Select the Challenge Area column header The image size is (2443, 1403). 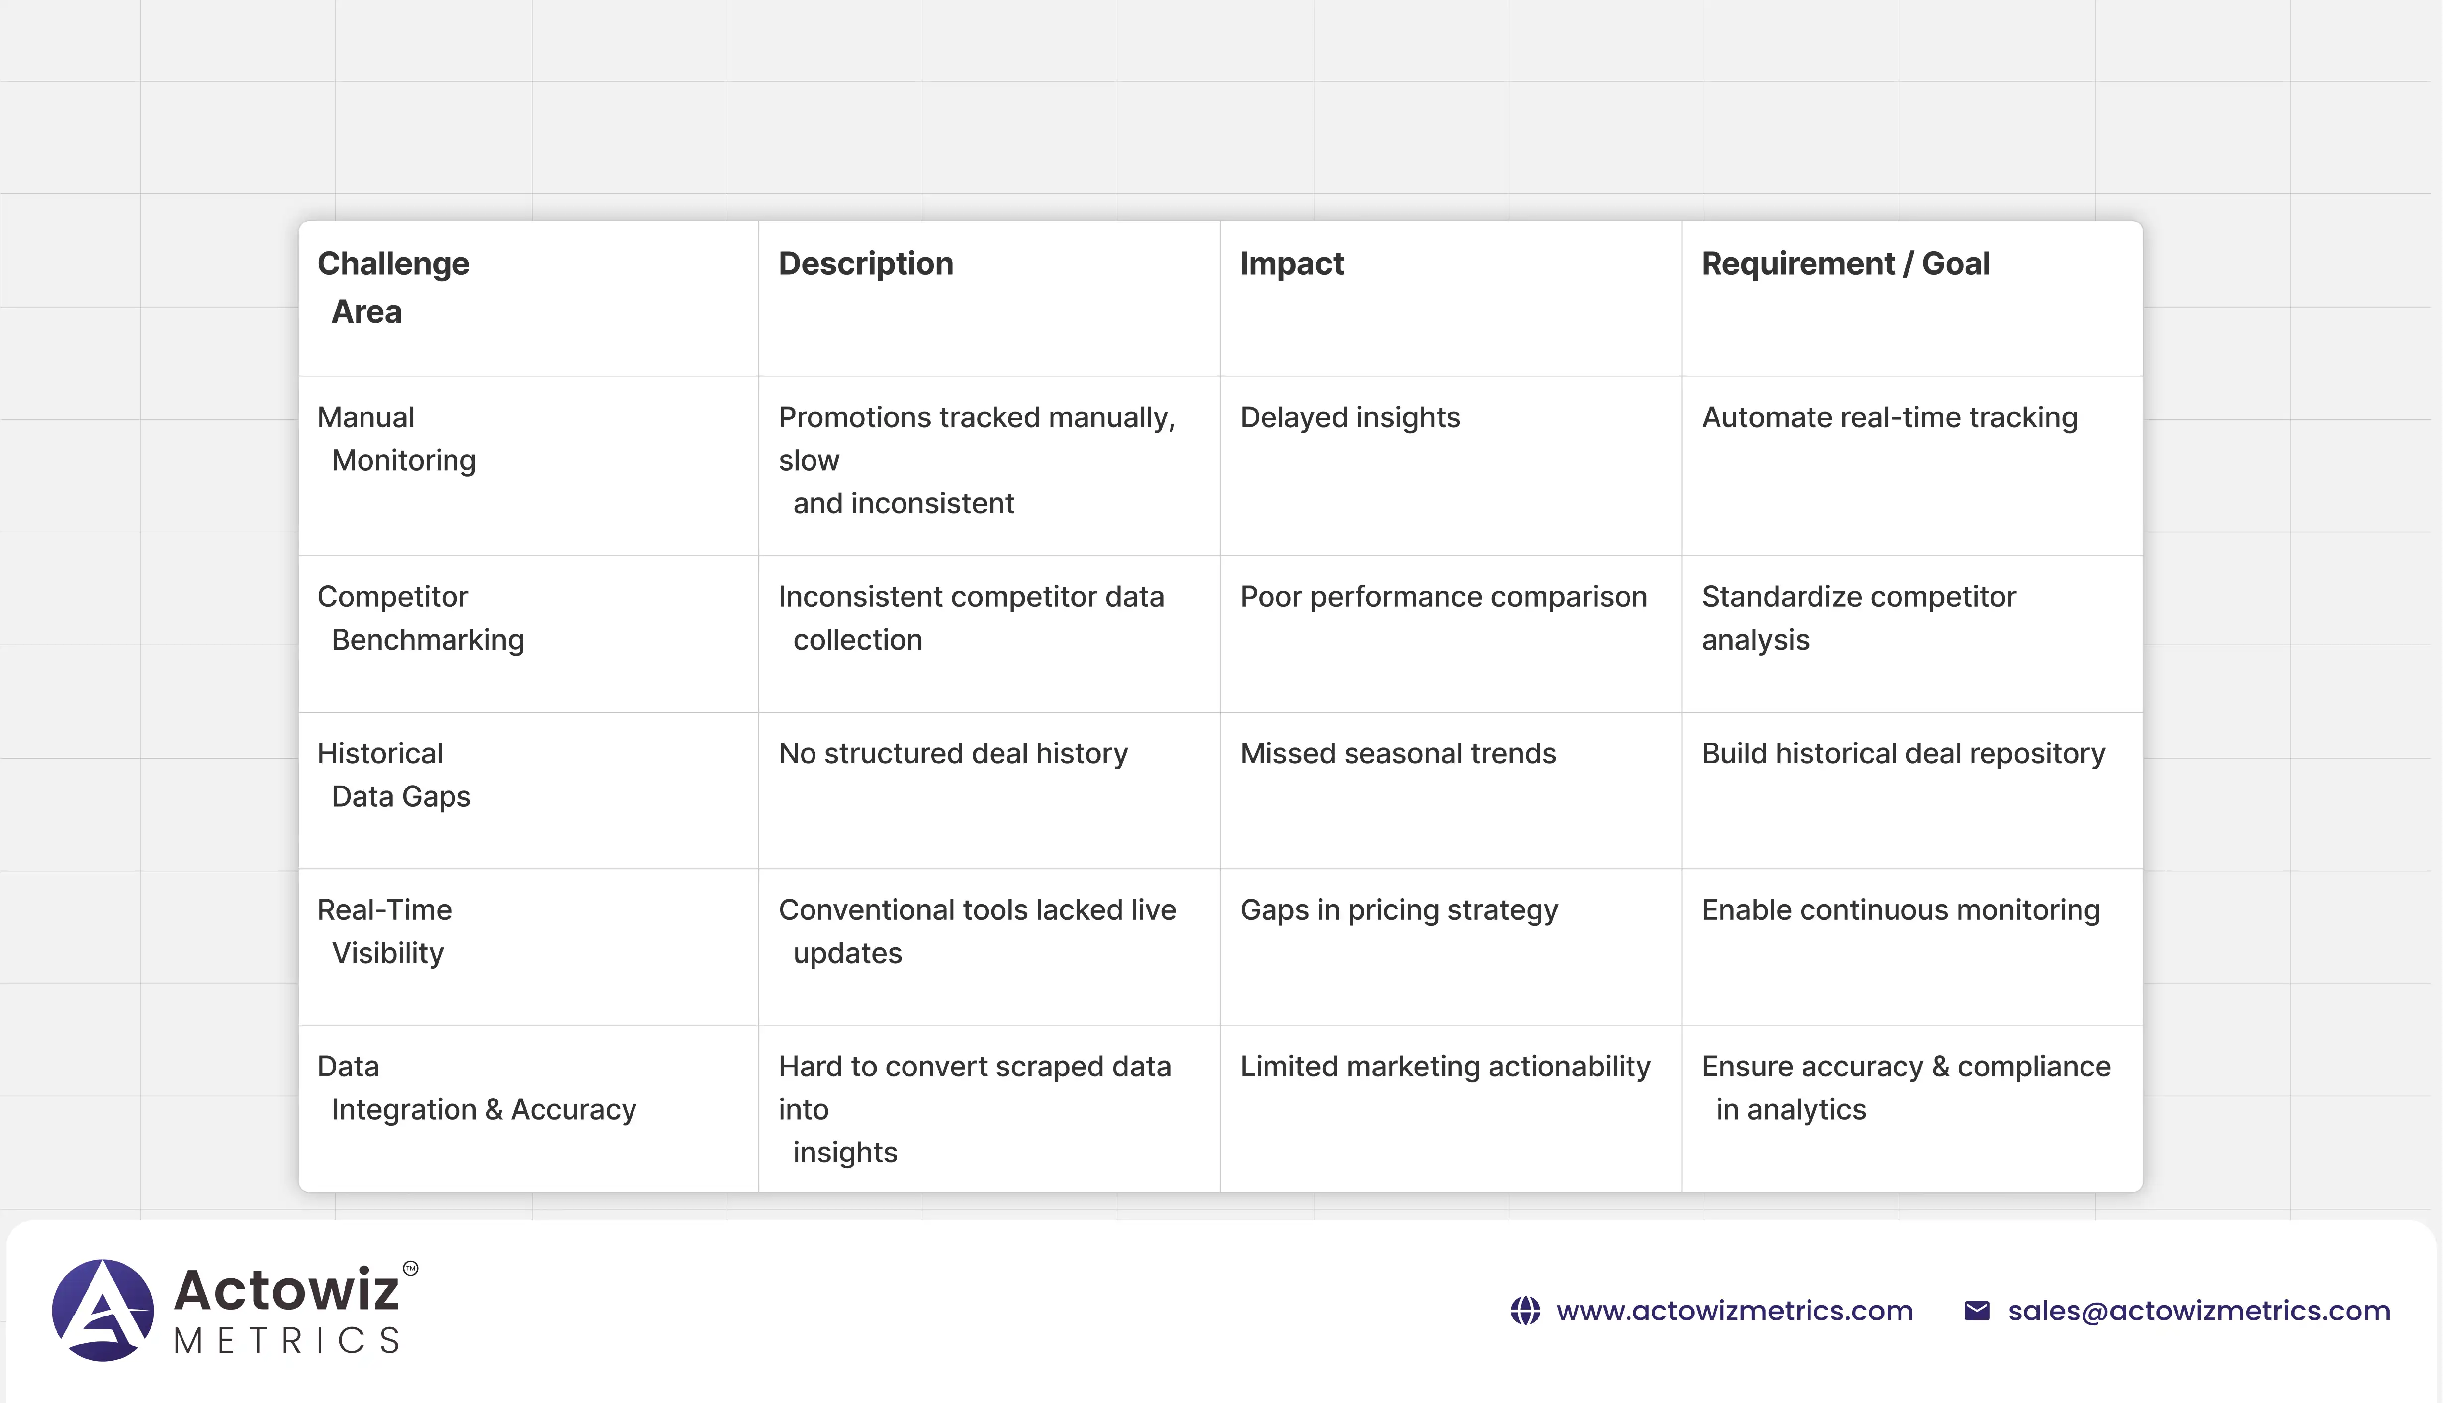click(x=393, y=286)
